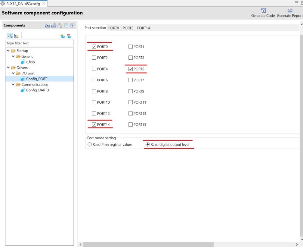Screen dimensions: 303x248
Task: Select Read Pmn register values option
Action: (x=90, y=144)
